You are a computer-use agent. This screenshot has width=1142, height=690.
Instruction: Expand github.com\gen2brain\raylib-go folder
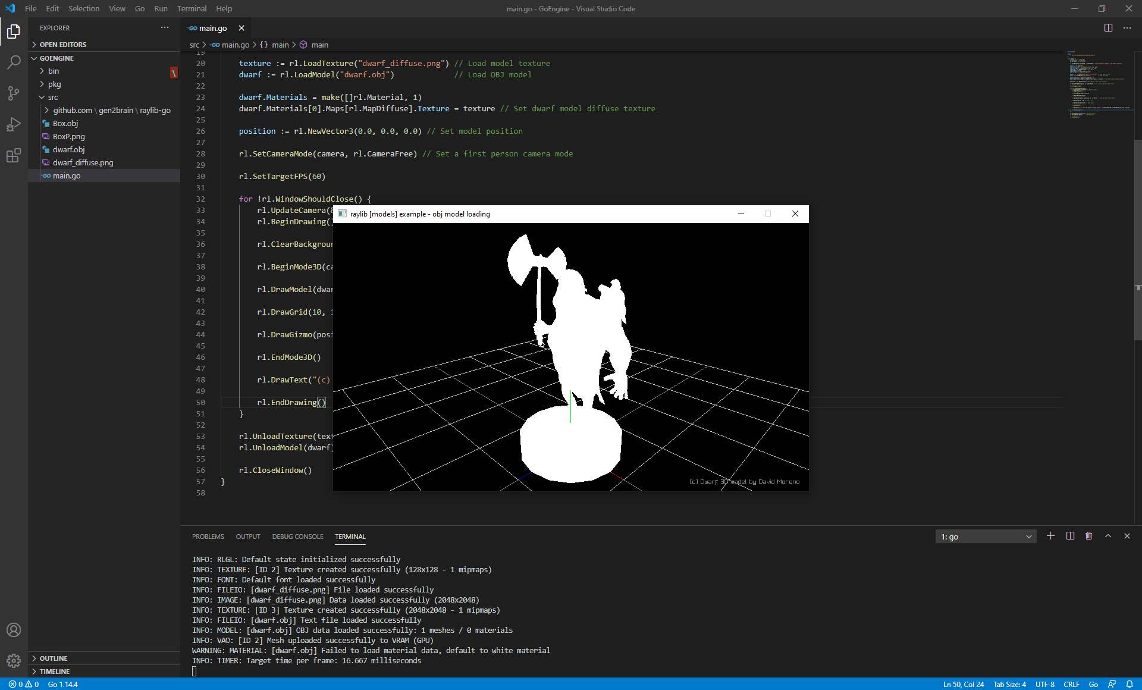pos(104,110)
